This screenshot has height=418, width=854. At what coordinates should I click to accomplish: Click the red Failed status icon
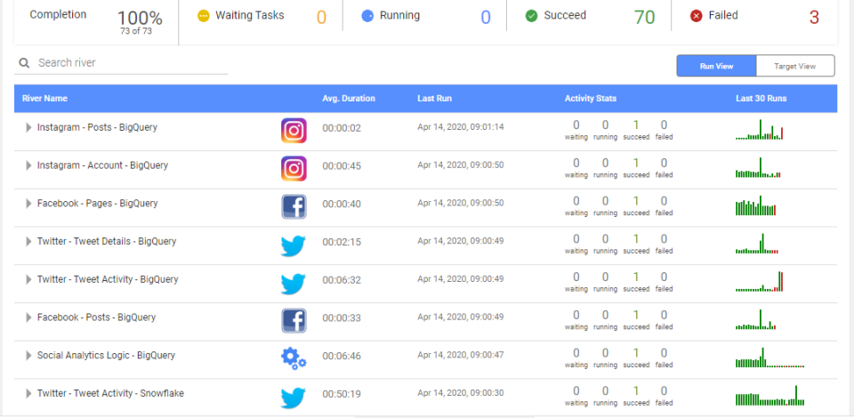point(696,16)
